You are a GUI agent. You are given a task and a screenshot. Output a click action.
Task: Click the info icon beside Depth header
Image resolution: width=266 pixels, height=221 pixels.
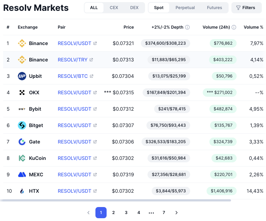point(187,27)
